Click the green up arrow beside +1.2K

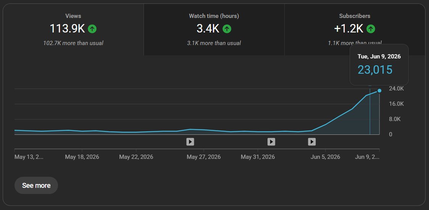click(x=371, y=29)
